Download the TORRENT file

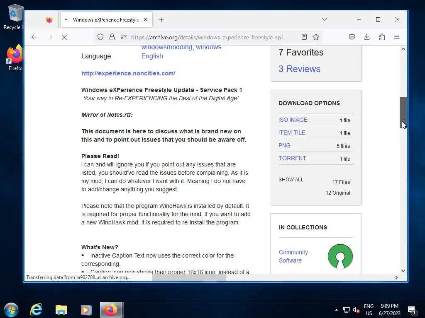[292, 158]
